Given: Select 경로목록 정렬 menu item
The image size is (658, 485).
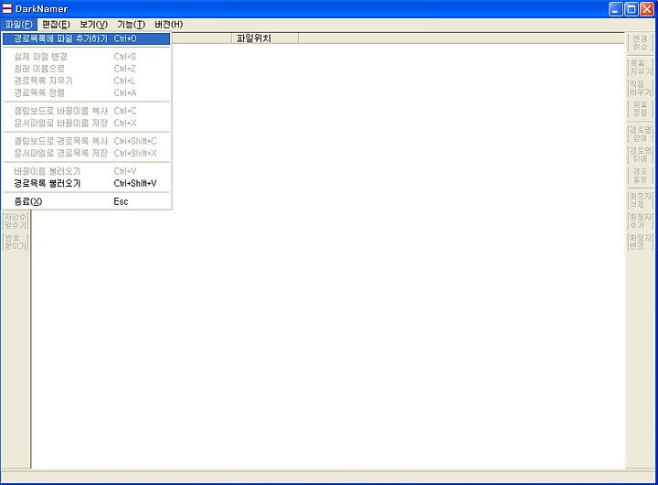Looking at the screenshot, I should pos(87,92).
